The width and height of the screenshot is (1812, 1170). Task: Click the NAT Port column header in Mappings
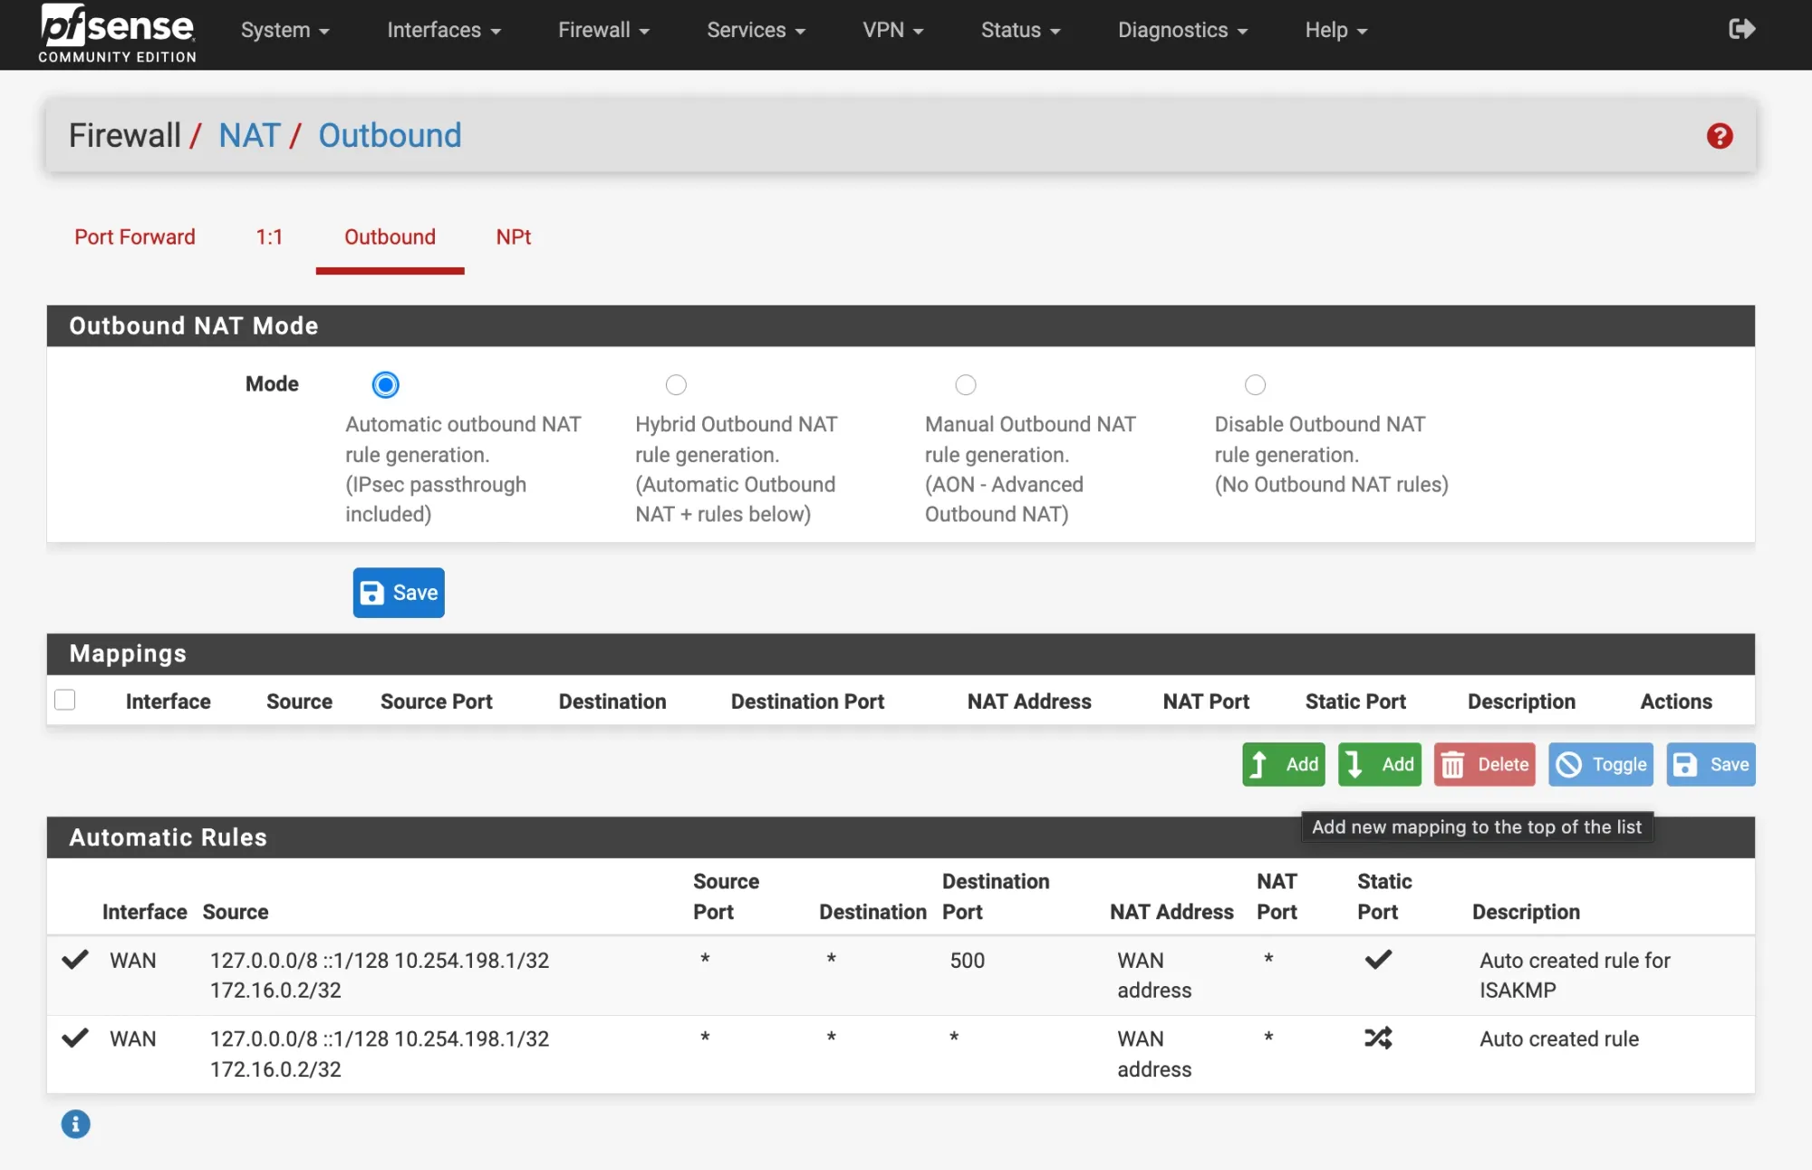coord(1206,701)
